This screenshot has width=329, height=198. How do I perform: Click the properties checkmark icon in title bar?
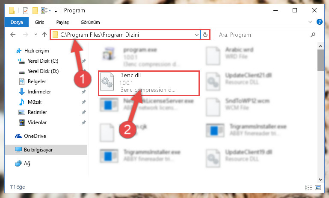pyautogui.click(x=25, y=11)
